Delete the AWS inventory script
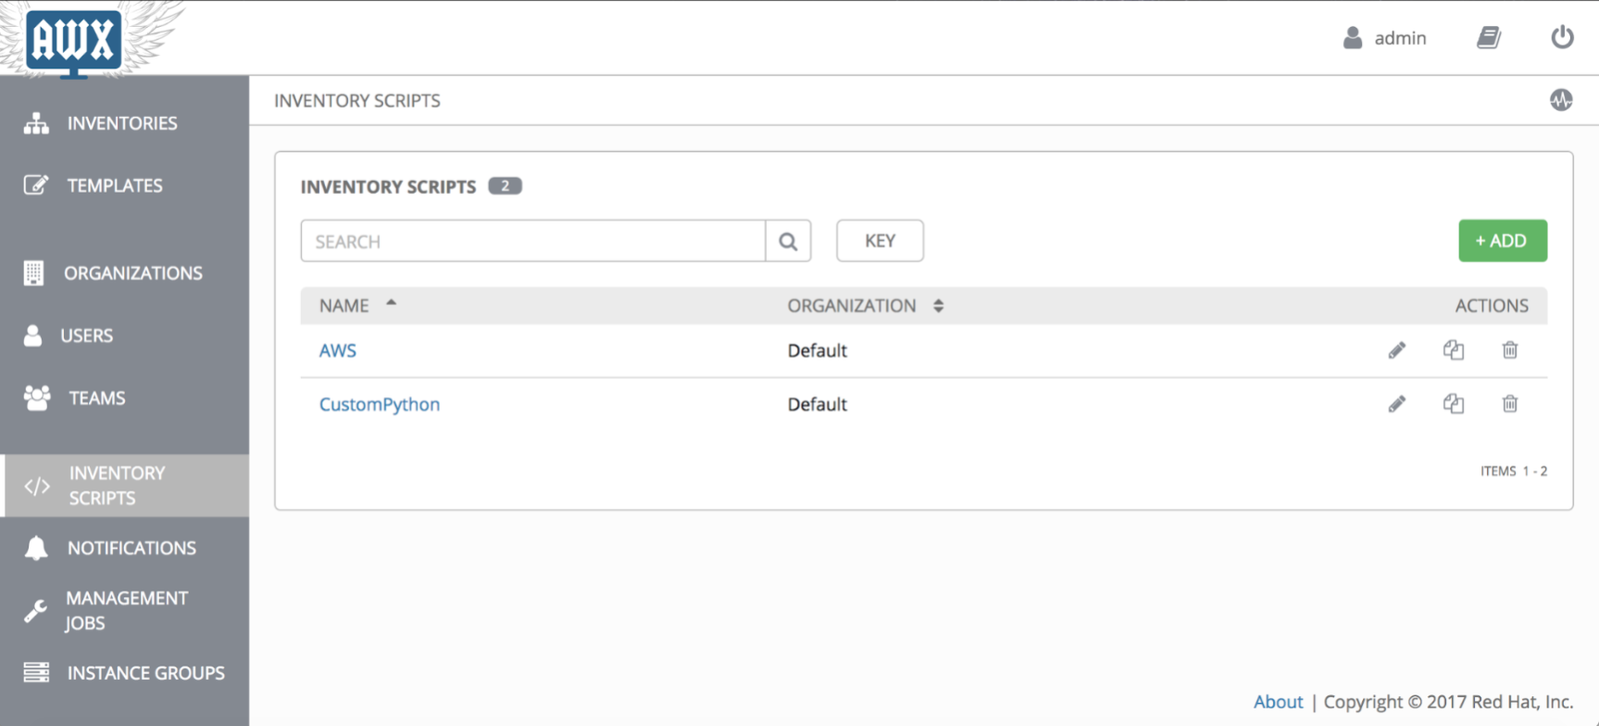Image resolution: width=1599 pixels, height=726 pixels. pyautogui.click(x=1510, y=351)
